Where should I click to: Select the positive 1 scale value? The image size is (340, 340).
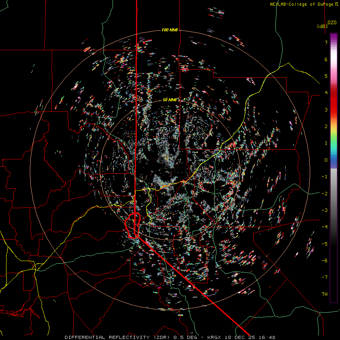[326, 143]
